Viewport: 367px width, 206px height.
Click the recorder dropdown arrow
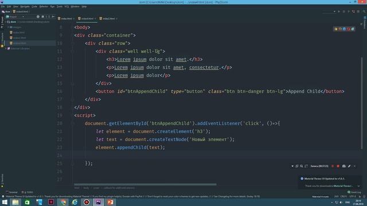[292, 166]
